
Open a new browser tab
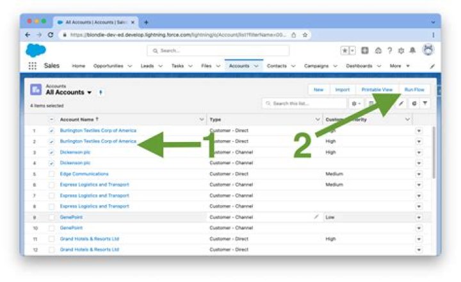[x=146, y=22]
